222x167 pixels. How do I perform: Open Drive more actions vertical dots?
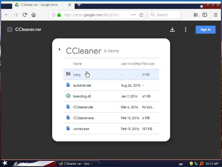tap(185, 30)
